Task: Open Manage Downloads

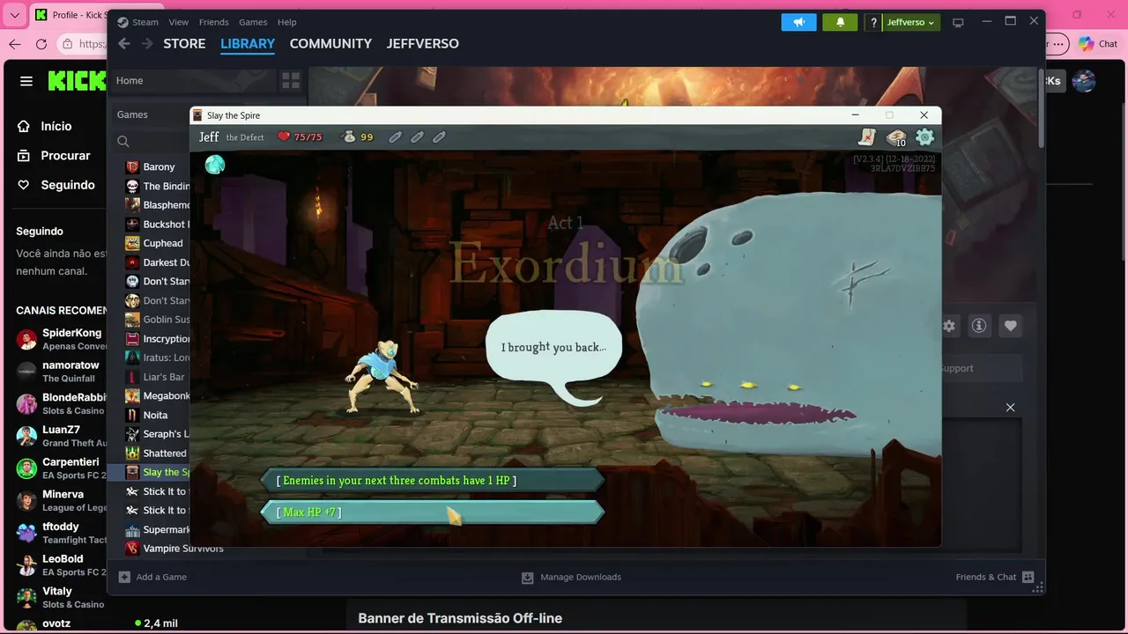Action: tap(571, 577)
